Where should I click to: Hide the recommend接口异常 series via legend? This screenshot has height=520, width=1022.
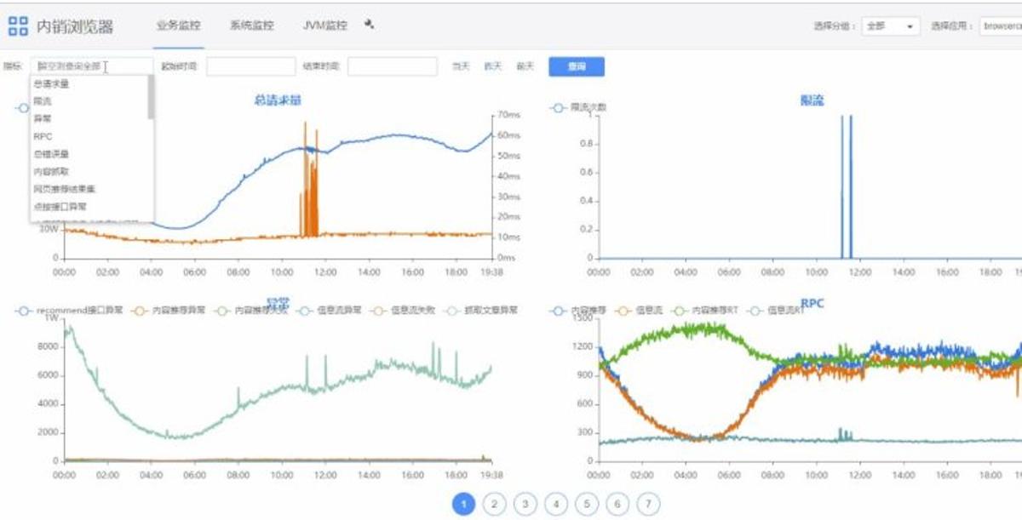pyautogui.click(x=25, y=311)
